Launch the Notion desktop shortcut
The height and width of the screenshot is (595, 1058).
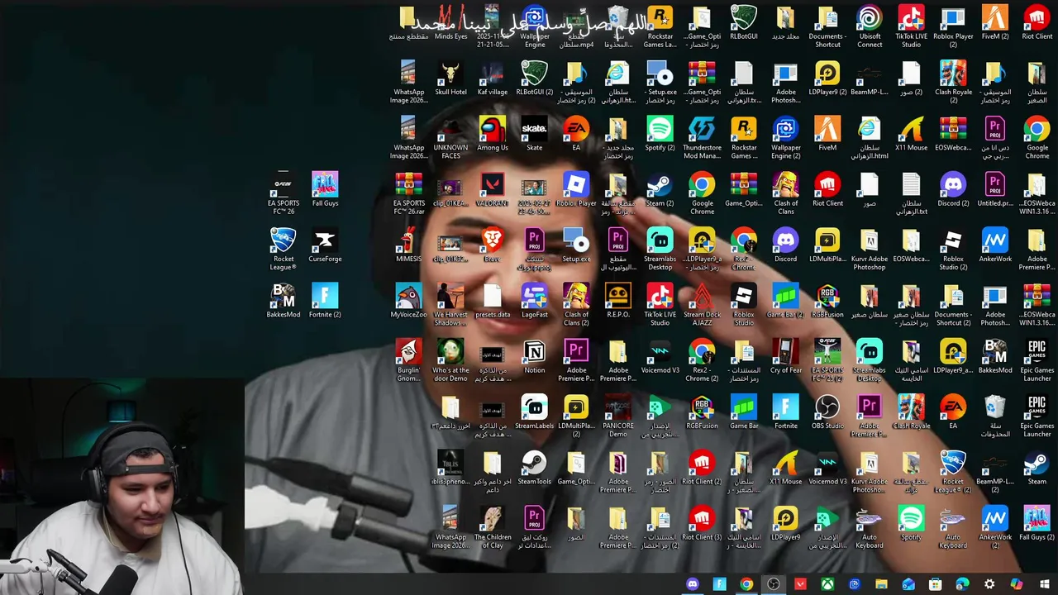535,356
